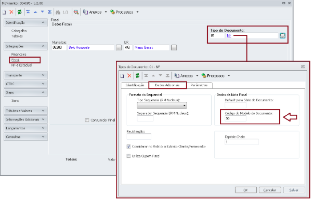Select Cabeçalho in the sidebar
The width and height of the screenshot is (314, 201).
pos(19,31)
